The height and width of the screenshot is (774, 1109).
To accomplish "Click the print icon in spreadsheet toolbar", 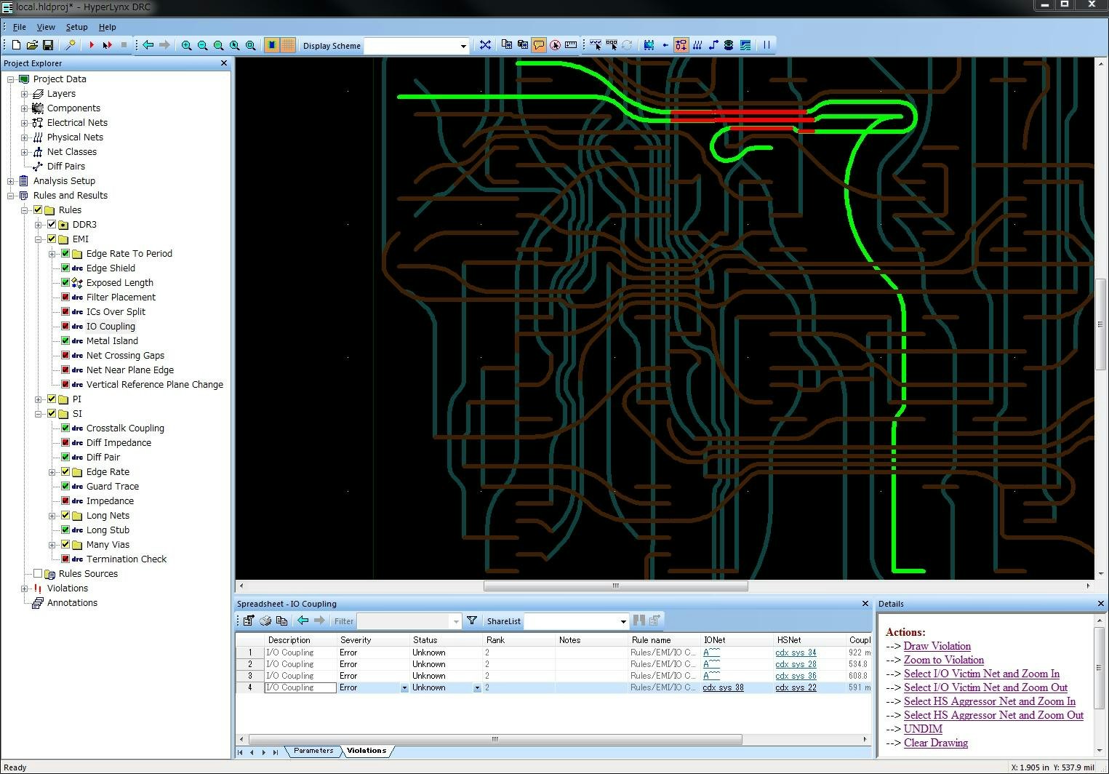I will pyautogui.click(x=265, y=621).
